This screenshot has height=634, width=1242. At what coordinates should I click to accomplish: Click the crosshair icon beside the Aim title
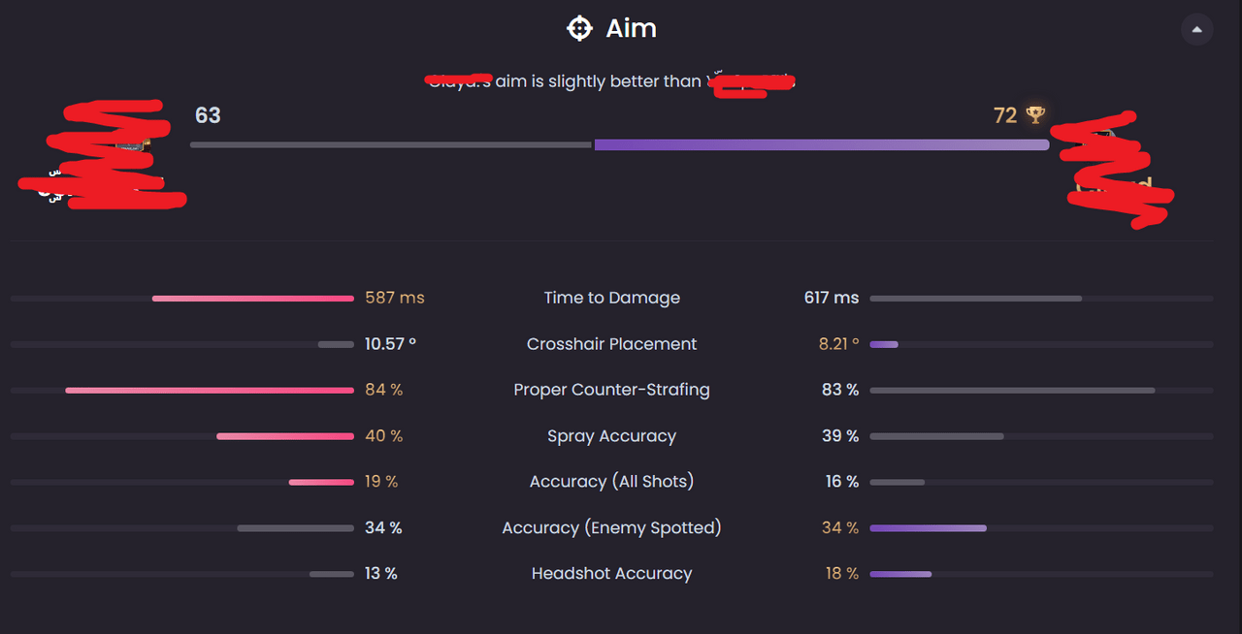click(579, 29)
